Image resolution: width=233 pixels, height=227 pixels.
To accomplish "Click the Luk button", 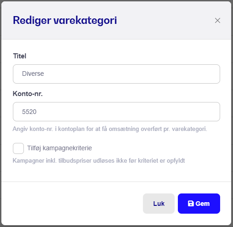I will coord(159,204).
